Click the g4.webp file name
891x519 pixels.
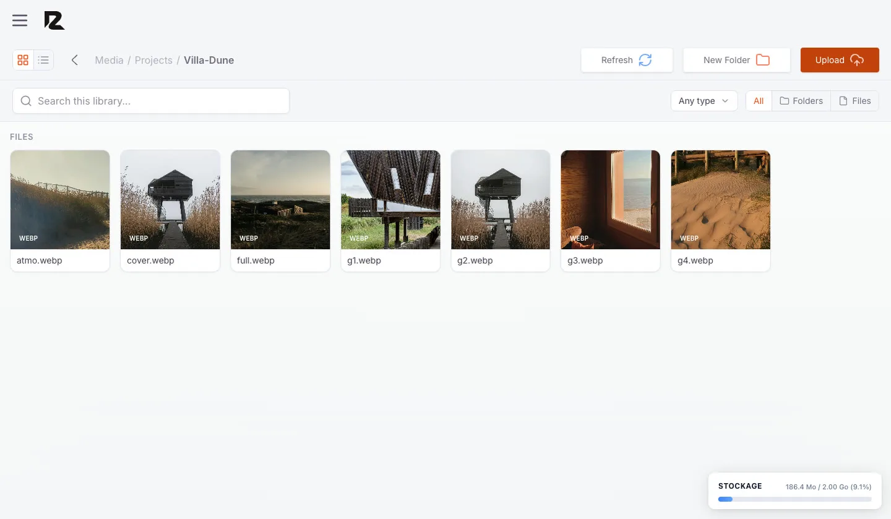[x=695, y=260]
